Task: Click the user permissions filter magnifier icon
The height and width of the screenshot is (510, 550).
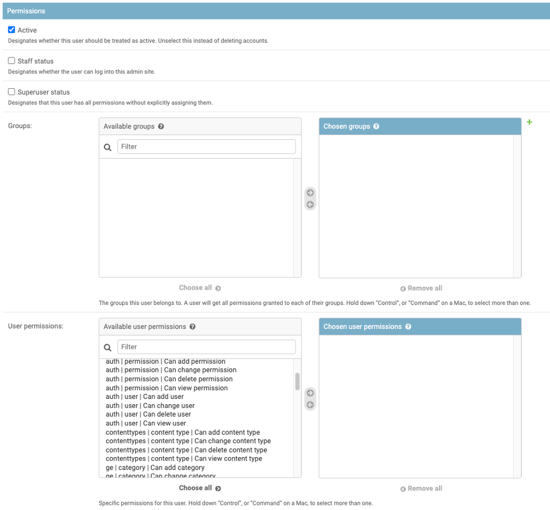Action: pos(108,348)
